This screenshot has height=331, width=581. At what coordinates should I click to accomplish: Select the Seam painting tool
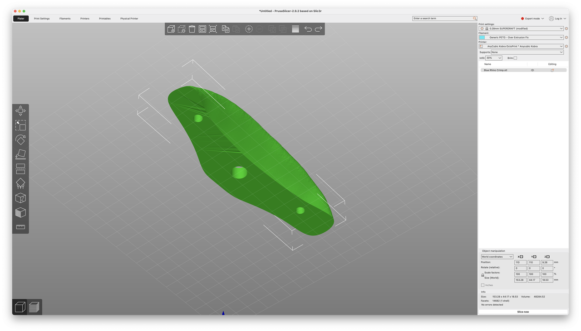tap(20, 198)
